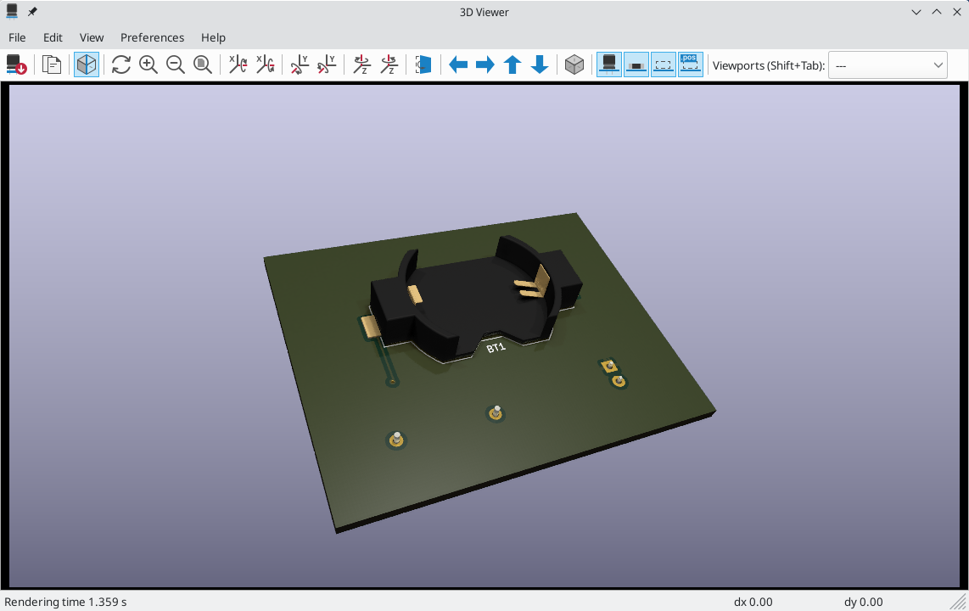Toggle models not in POS file
This screenshot has width=969, height=611.
click(x=690, y=64)
